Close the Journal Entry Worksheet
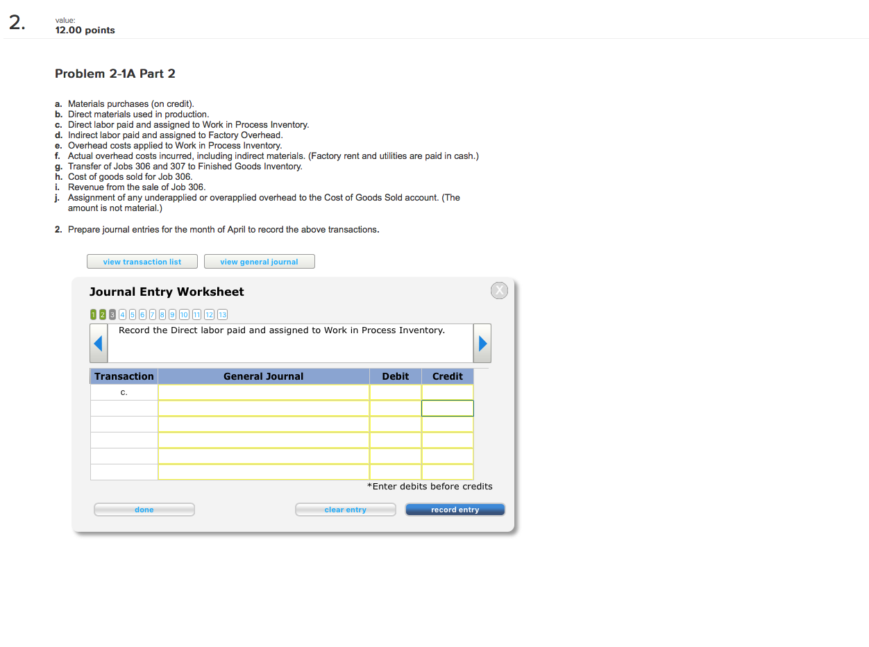869x647 pixels. (x=498, y=290)
